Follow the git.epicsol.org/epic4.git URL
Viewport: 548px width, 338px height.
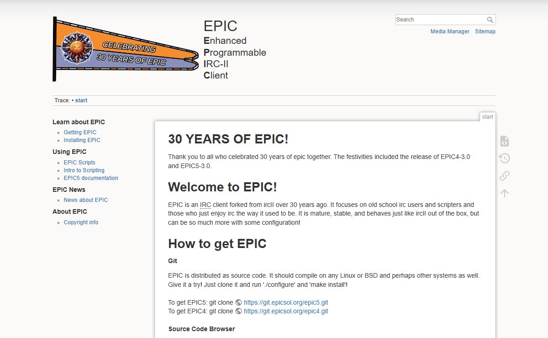point(286,311)
